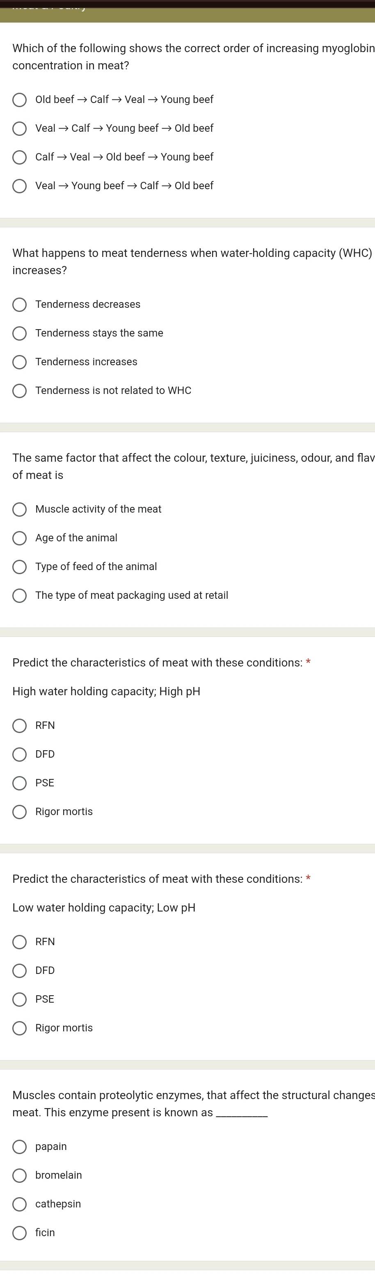375x1285 pixels.
Task: Choose "papain" enzyme option
Action: [x=20, y=1146]
